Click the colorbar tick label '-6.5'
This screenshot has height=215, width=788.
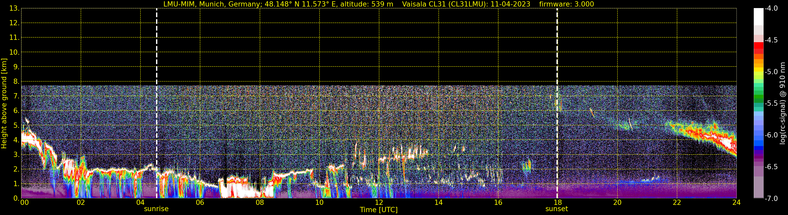point(771,167)
